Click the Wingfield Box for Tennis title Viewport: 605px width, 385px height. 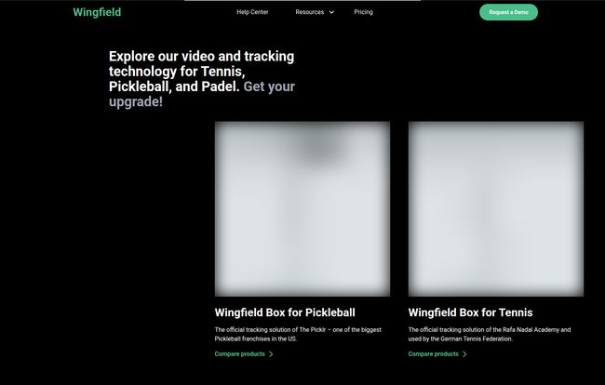(x=470, y=312)
